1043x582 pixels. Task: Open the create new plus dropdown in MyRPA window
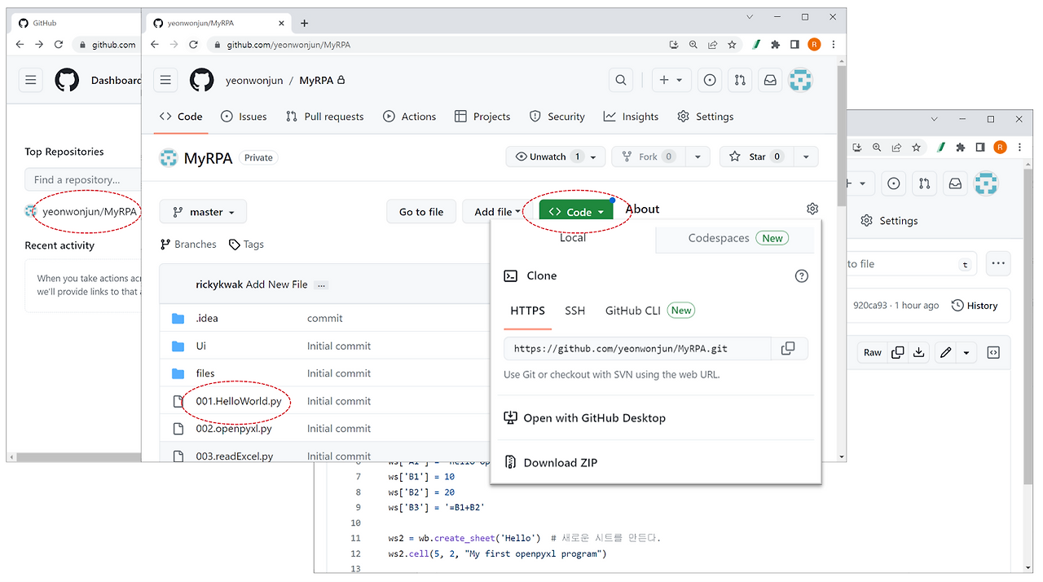(x=672, y=80)
